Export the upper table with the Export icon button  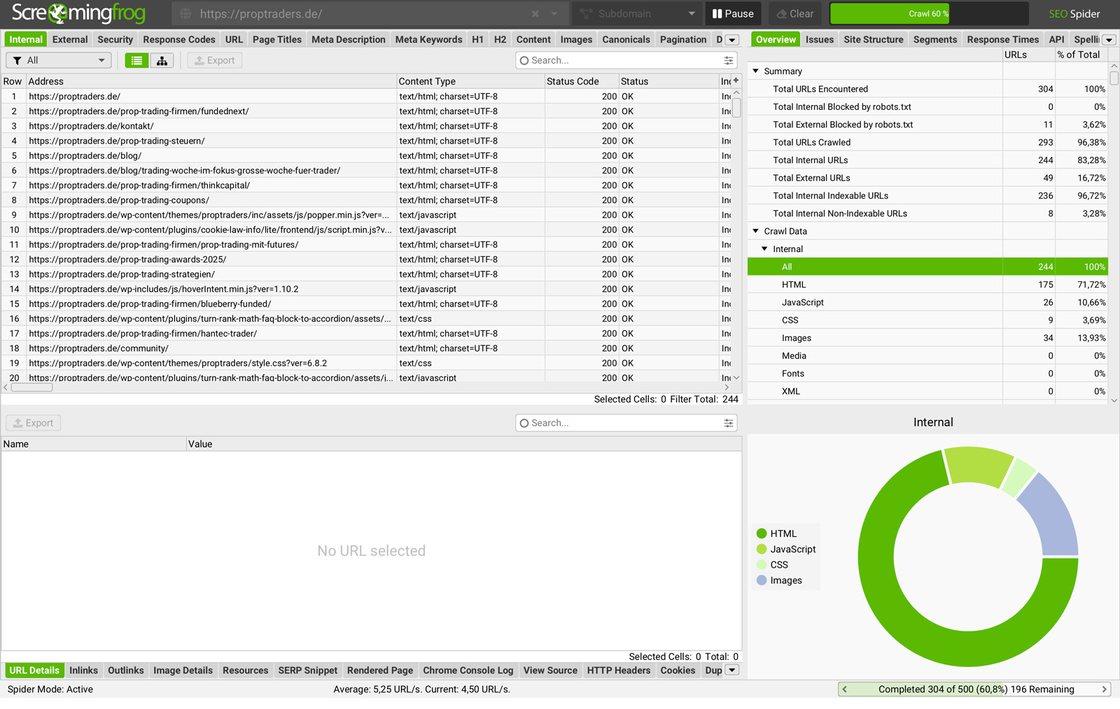click(x=215, y=61)
